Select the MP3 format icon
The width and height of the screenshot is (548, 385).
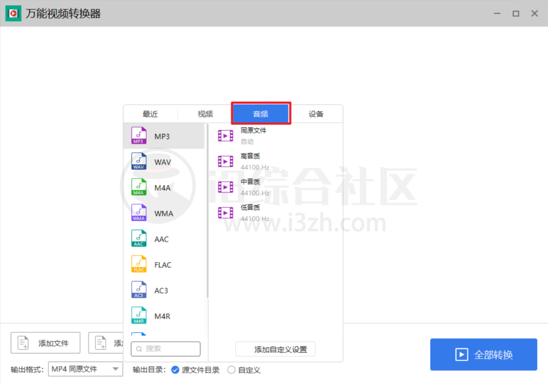[139, 136]
